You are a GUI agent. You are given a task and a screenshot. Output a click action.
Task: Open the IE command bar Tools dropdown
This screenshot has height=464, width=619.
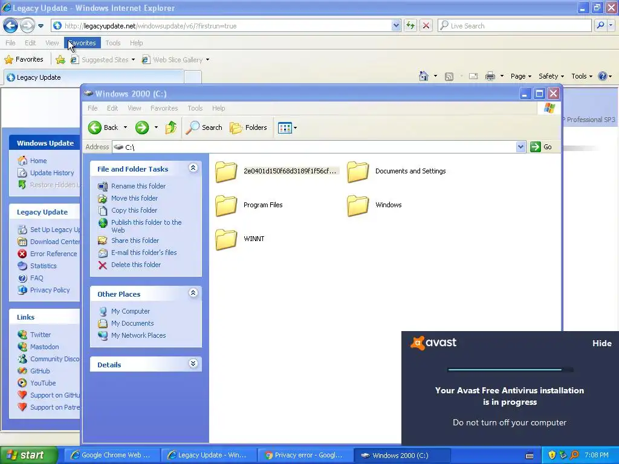[582, 76]
